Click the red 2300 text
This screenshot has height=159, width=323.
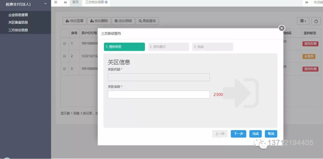click(218, 95)
